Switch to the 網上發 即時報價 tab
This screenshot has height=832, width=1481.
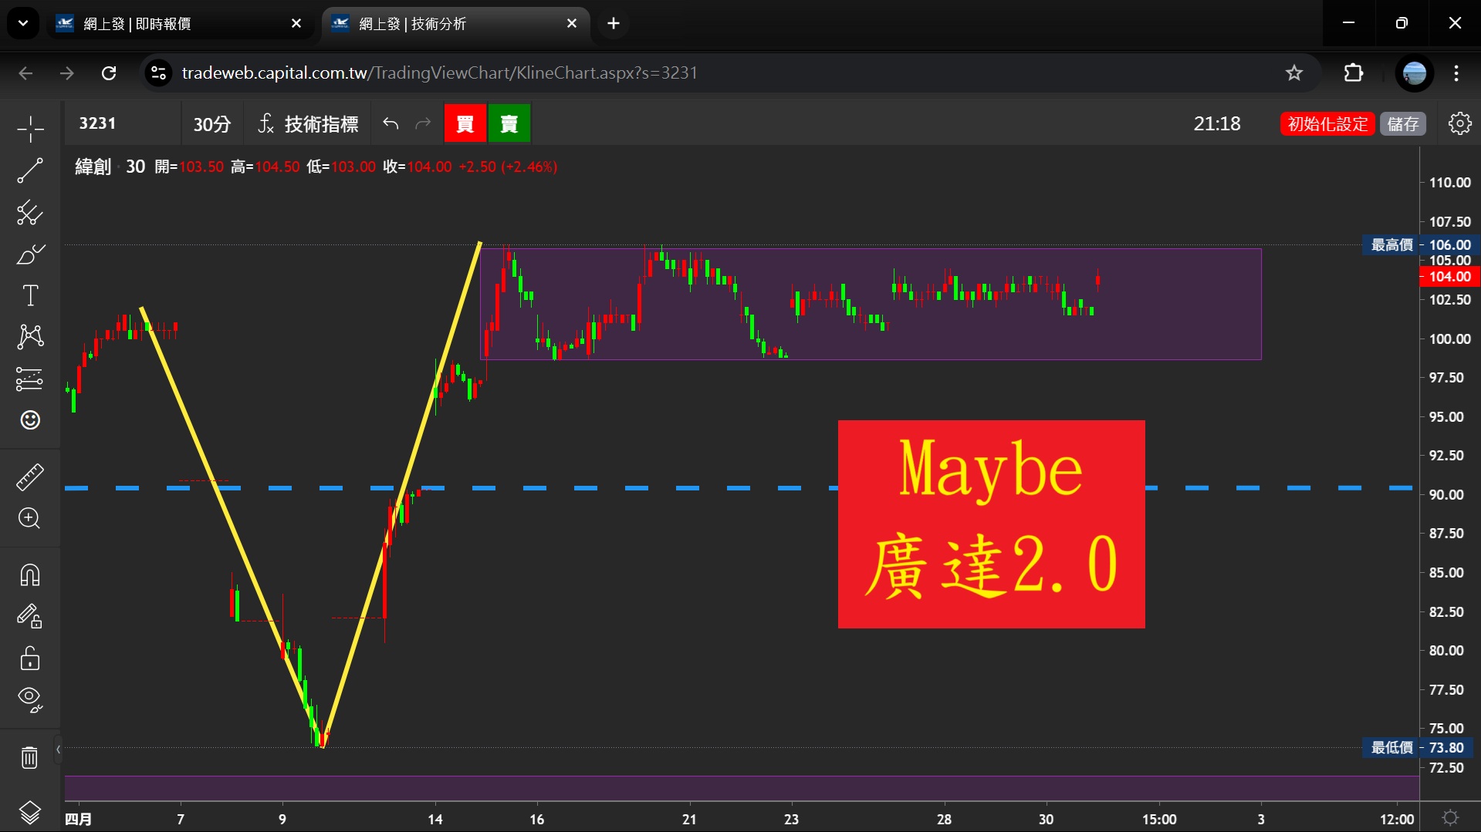point(178,24)
